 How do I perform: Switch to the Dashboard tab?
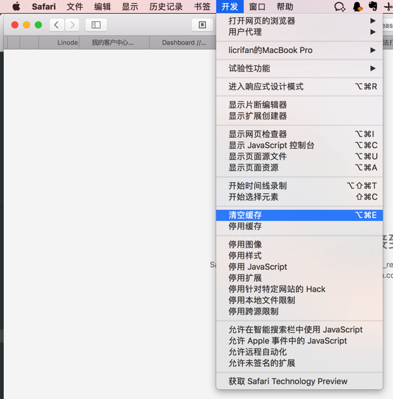[183, 43]
